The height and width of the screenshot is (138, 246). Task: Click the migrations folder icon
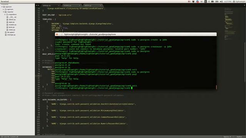(x=7, y=15)
